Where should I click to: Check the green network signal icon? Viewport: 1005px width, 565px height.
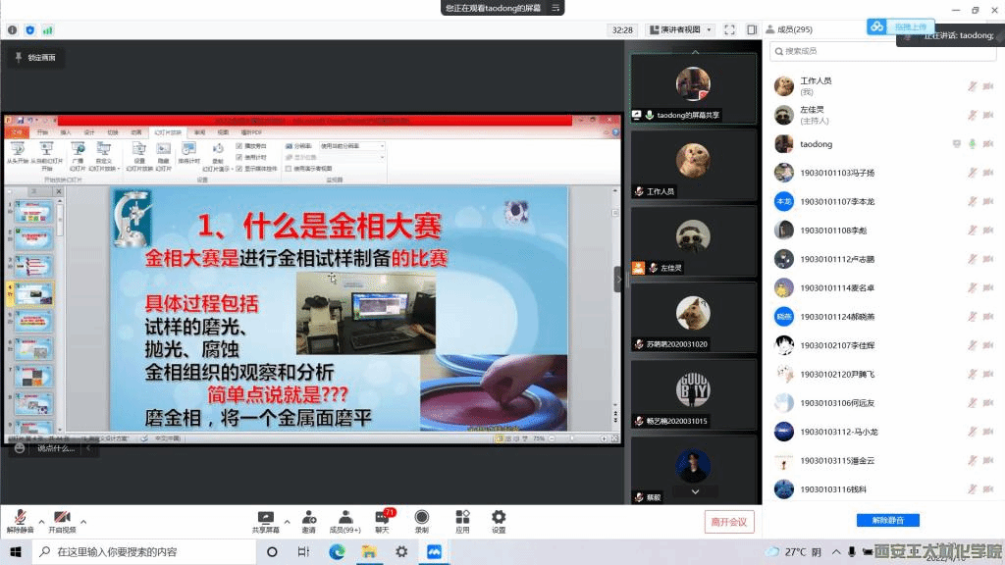[47, 30]
